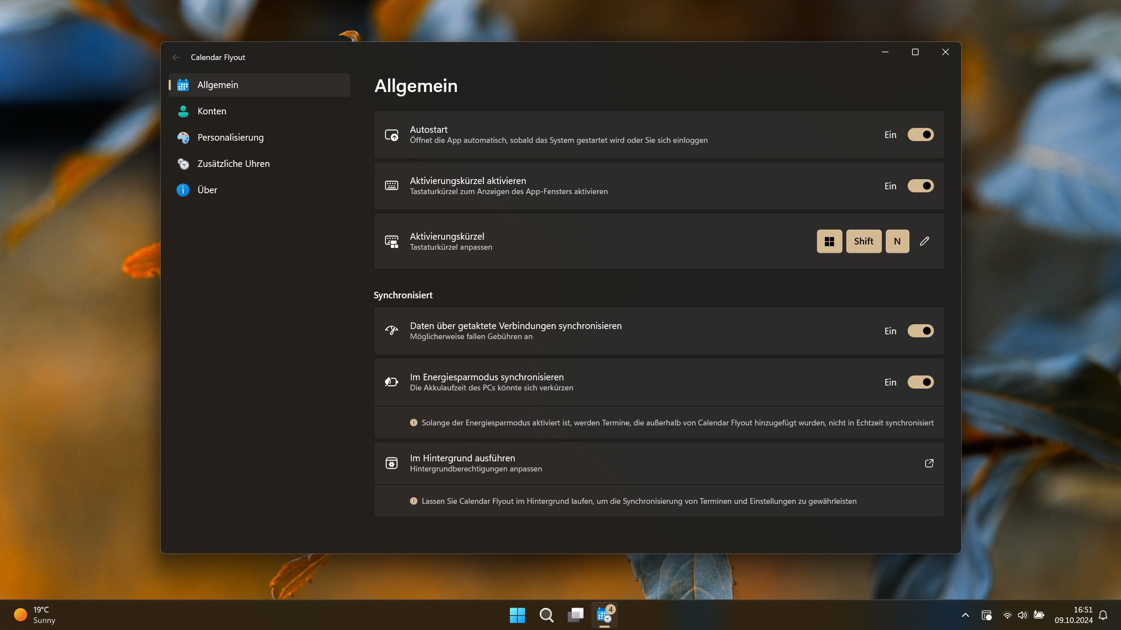Close the Calendar Flyout window
The image size is (1121, 630).
click(x=945, y=52)
